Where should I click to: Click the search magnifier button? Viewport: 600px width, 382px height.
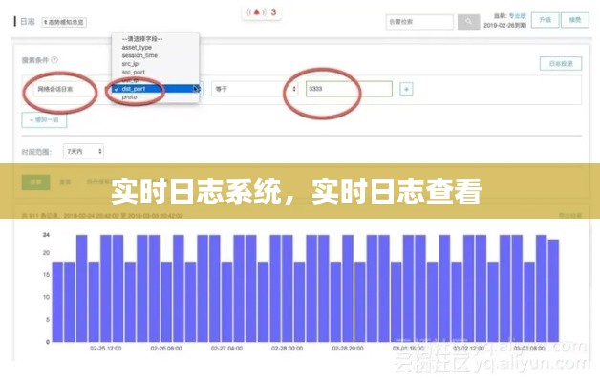click(x=468, y=19)
